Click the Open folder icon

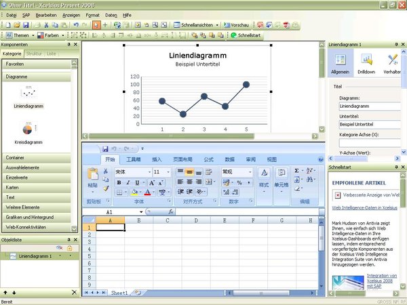point(17,25)
